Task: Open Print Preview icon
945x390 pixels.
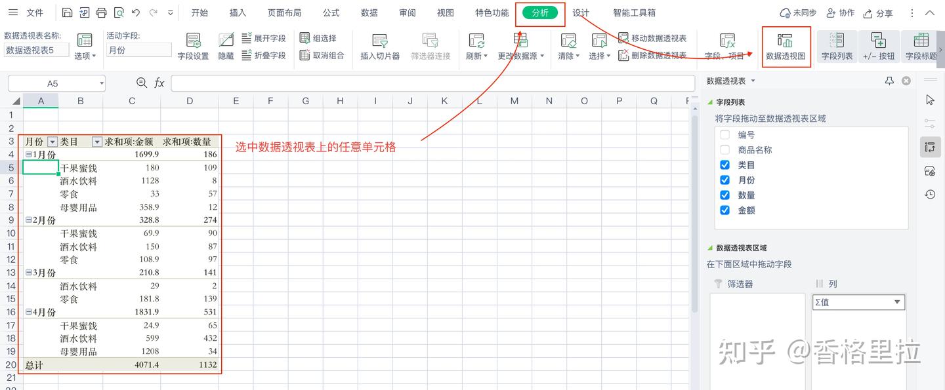Action: click(118, 12)
